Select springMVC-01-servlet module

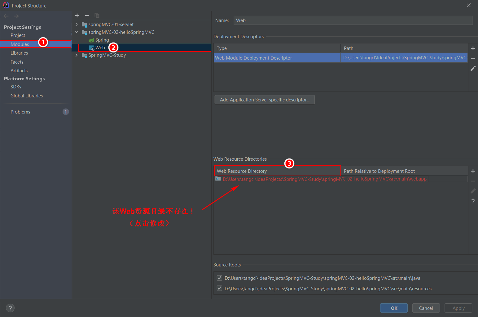tap(111, 25)
